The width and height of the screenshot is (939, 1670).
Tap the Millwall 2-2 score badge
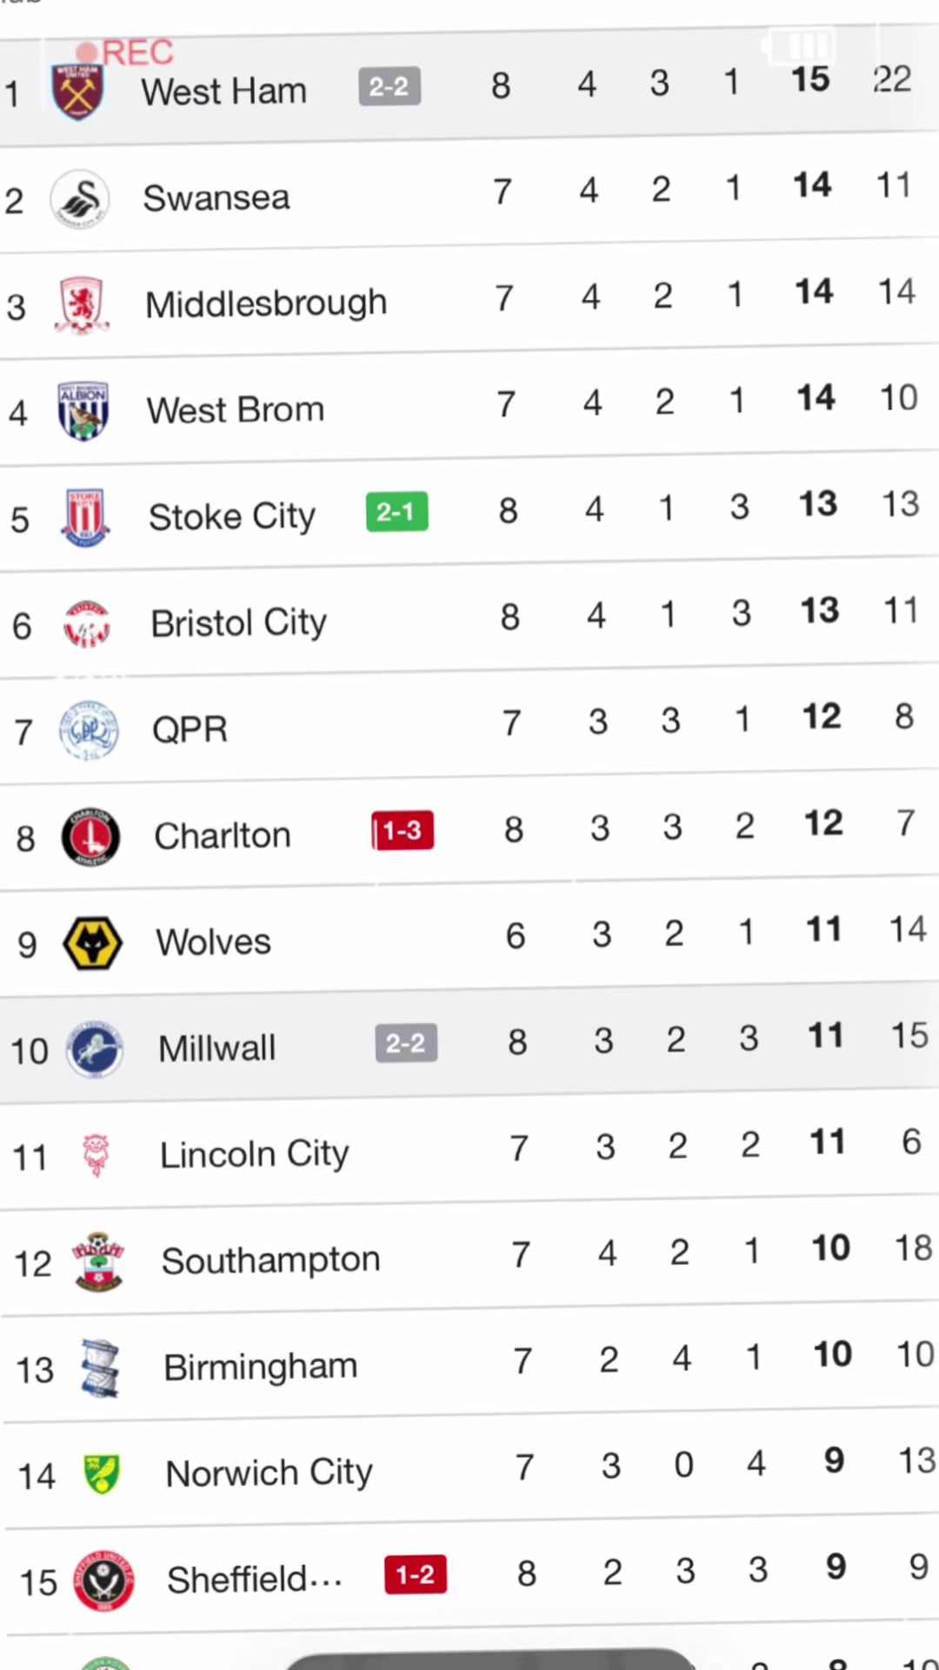point(406,1043)
